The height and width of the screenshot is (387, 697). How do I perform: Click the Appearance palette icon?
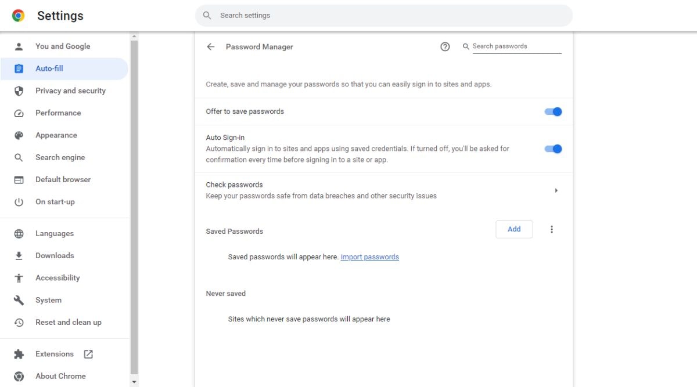point(18,135)
